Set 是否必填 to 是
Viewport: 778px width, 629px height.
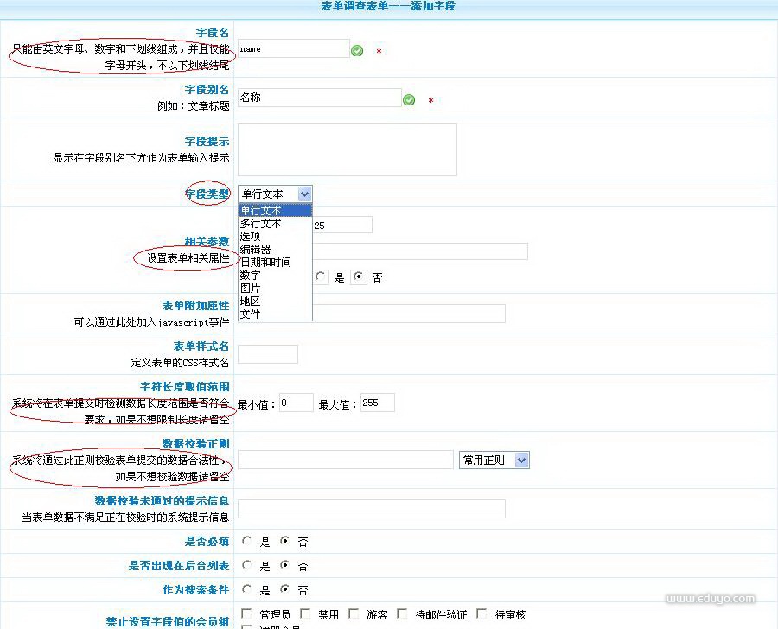click(247, 542)
